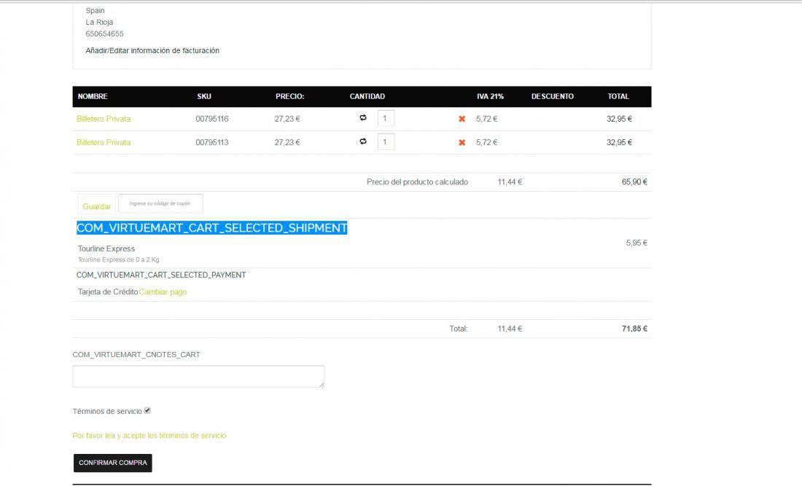The height and width of the screenshot is (486, 802).
Task: Update quantity icon for SKU 00795113
Action: pyautogui.click(x=363, y=141)
